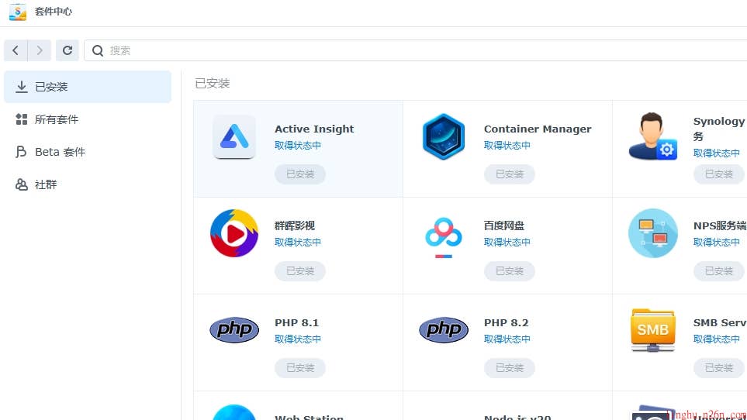Switch to 所有套件 in sidebar

(57, 119)
